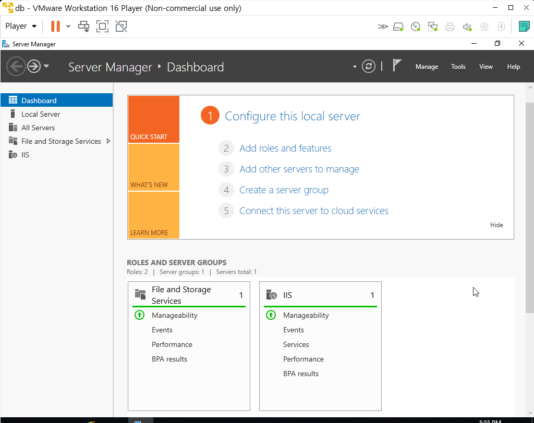Click the double chevron device toolbar expander
Image resolution: width=534 pixels, height=423 pixels.
coord(383,27)
